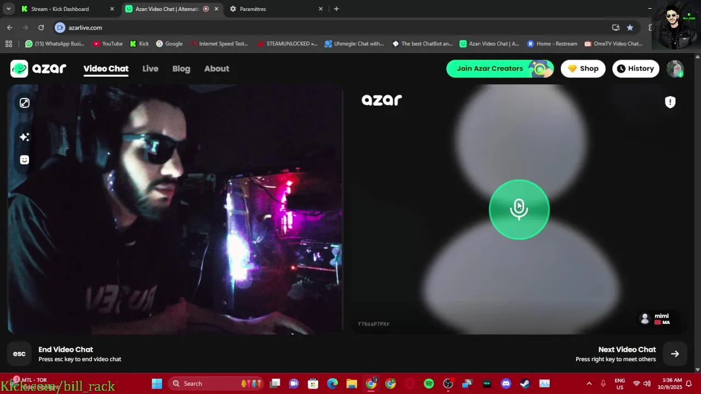
Task: Open the clock showing 5:36 AM
Action: (x=671, y=384)
